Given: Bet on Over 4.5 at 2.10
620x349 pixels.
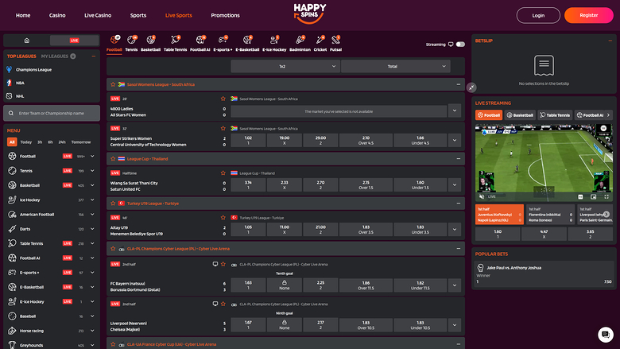Looking at the screenshot, I should coord(366,140).
